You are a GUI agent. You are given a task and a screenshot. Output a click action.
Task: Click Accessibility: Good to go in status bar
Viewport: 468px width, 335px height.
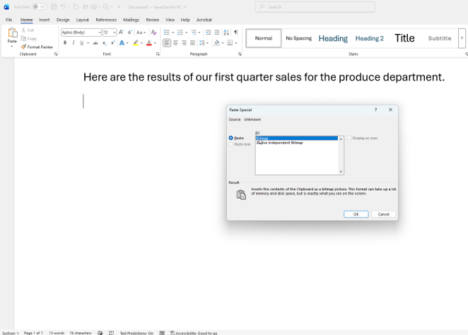194,333
